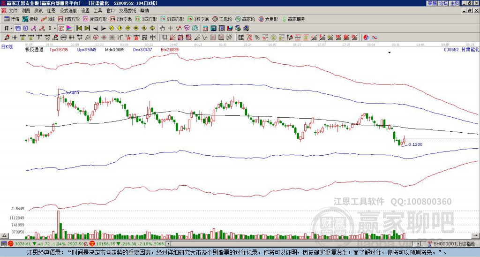This screenshot has width=480, height=257.
Task: Click the 日K线 label
Action: 7,46
